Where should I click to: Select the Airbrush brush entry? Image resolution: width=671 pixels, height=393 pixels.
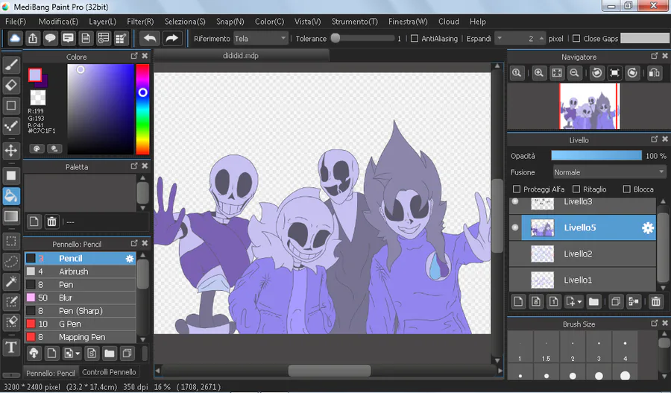click(81, 271)
